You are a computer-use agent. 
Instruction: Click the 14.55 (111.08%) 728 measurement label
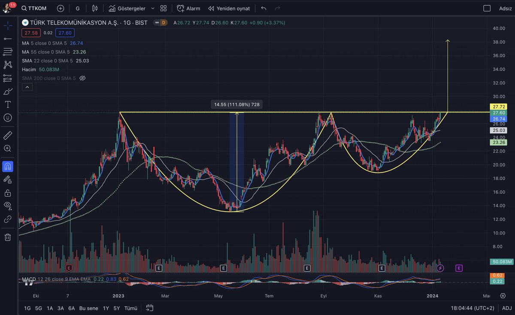pos(237,104)
